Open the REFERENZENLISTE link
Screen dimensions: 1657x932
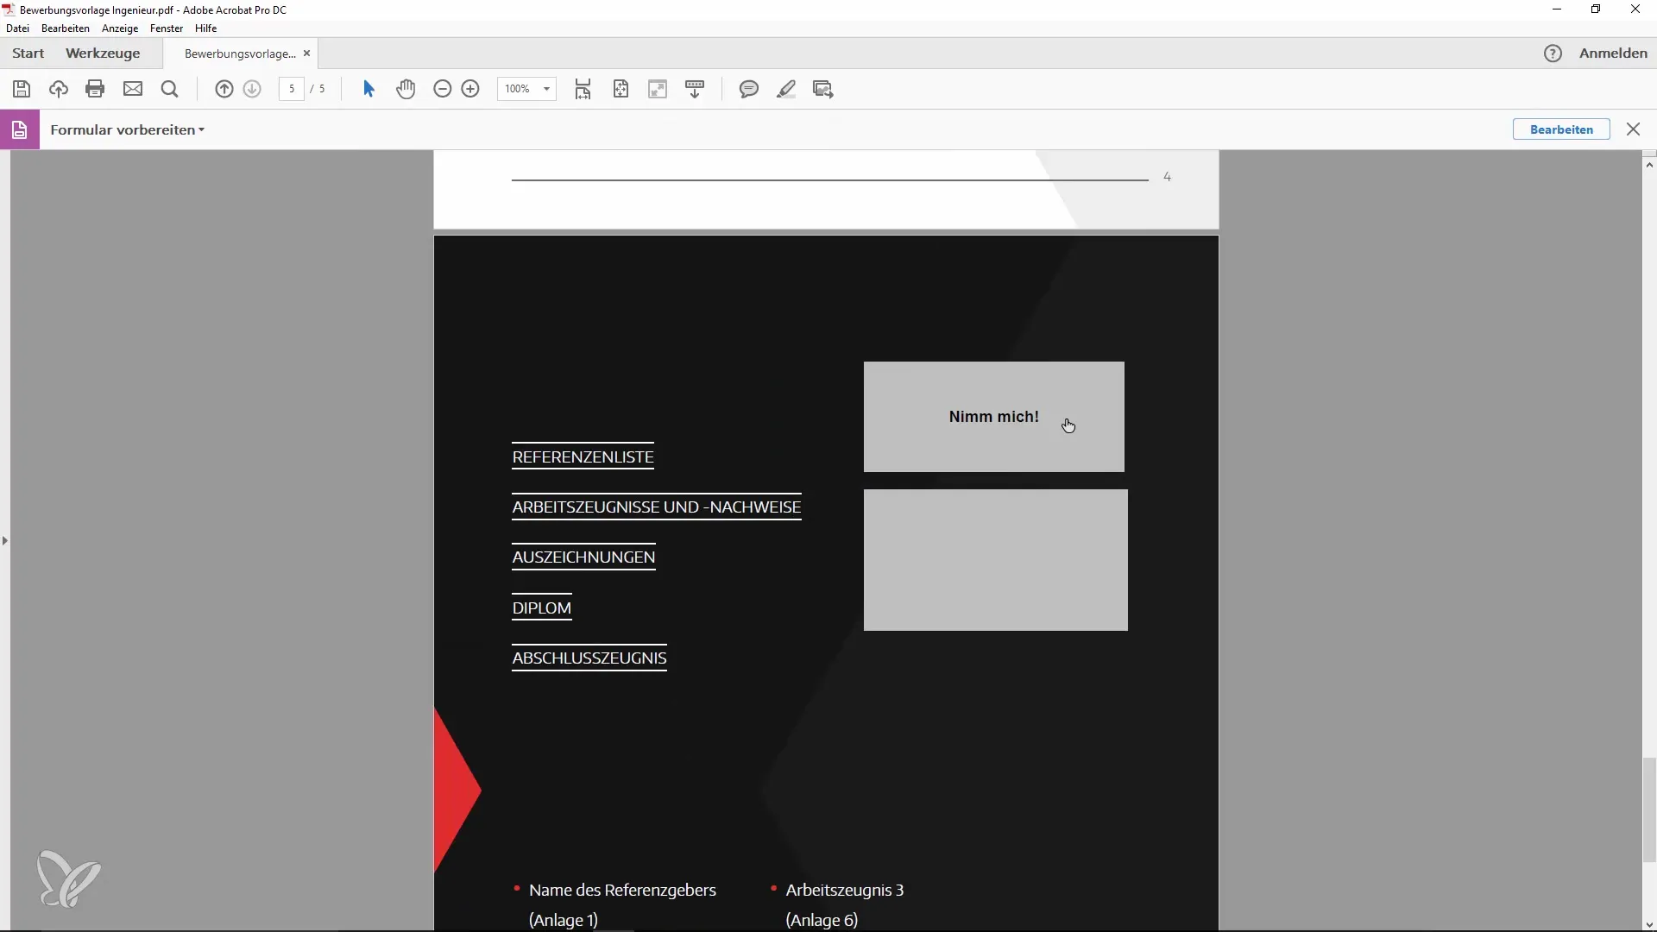[x=583, y=457]
